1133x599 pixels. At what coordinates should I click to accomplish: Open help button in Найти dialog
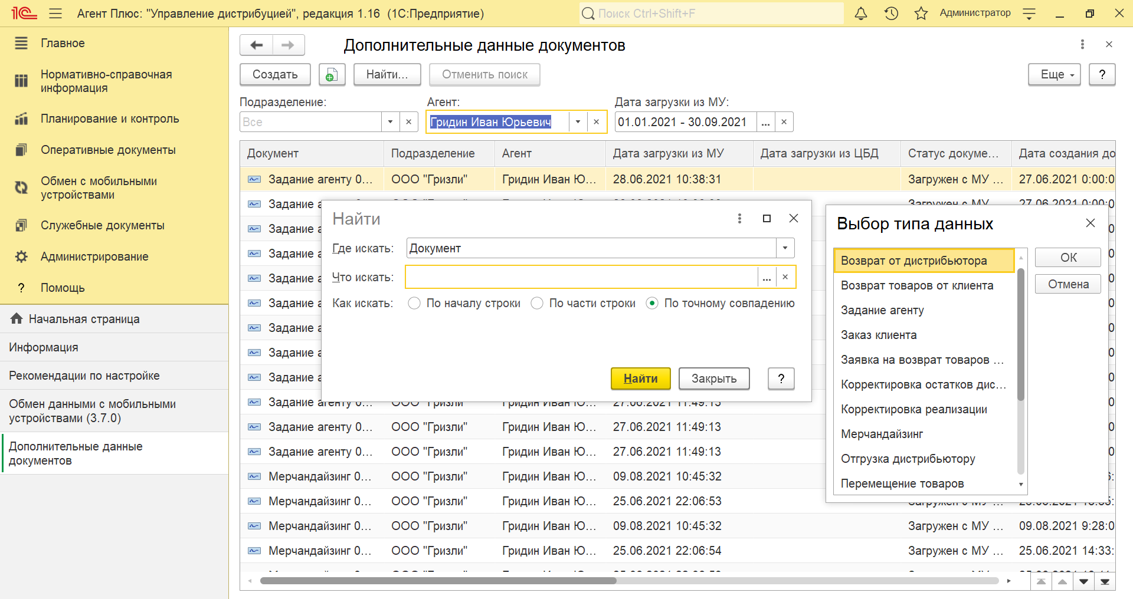click(x=781, y=379)
